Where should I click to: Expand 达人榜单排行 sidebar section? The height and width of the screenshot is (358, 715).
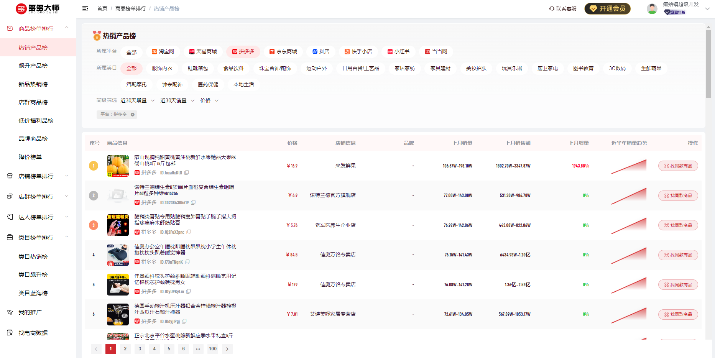tap(67, 217)
